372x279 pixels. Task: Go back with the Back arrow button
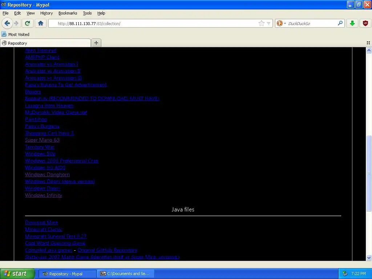coord(7,23)
